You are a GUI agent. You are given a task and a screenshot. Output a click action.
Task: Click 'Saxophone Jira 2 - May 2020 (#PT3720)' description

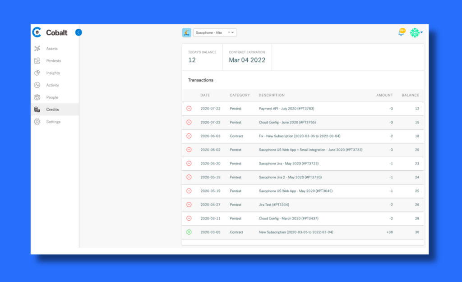(290, 177)
